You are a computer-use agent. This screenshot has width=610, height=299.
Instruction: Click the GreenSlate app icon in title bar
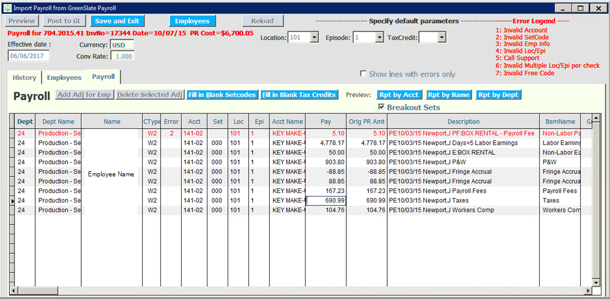[x=7, y=8]
